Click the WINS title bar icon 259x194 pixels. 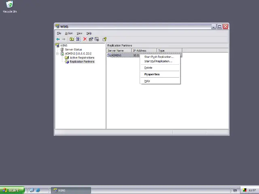[57, 26]
